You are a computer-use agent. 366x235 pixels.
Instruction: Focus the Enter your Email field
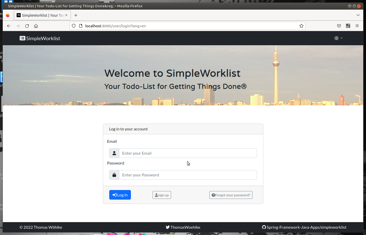[188, 153]
